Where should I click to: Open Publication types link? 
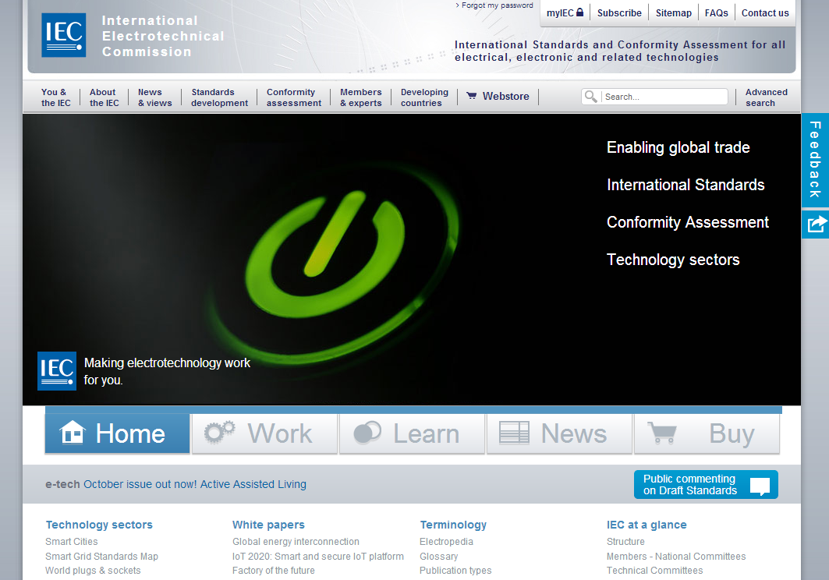[x=455, y=571]
